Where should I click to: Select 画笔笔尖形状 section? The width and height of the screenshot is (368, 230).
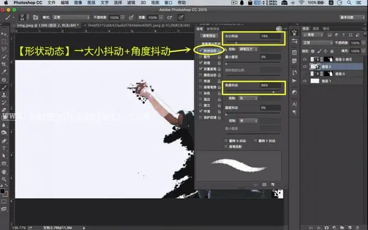(x=211, y=44)
